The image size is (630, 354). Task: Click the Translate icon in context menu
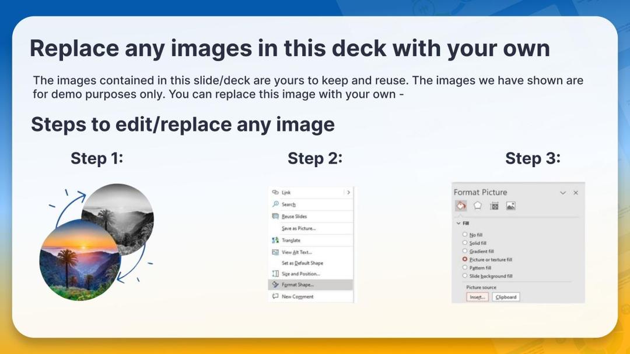coord(275,240)
